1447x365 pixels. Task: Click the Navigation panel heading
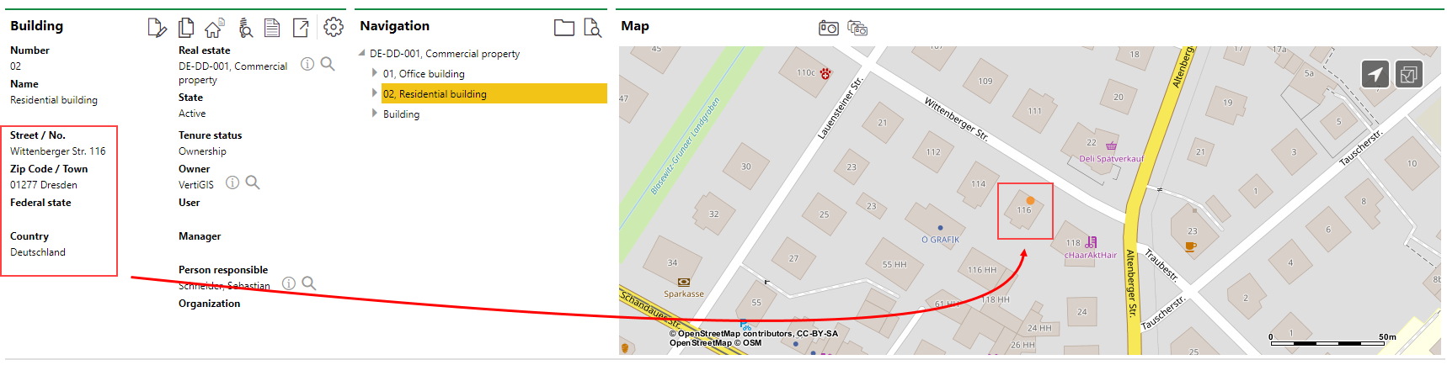pyautogui.click(x=394, y=26)
